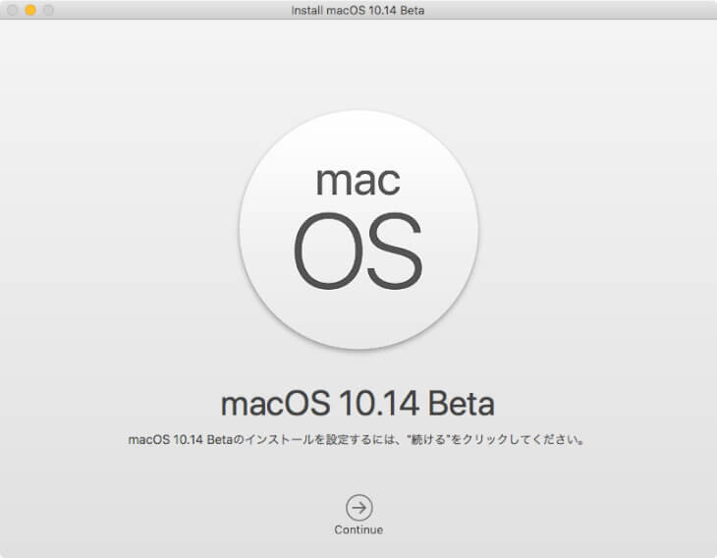
Task: Click the Continue text label
Action: [x=358, y=530]
